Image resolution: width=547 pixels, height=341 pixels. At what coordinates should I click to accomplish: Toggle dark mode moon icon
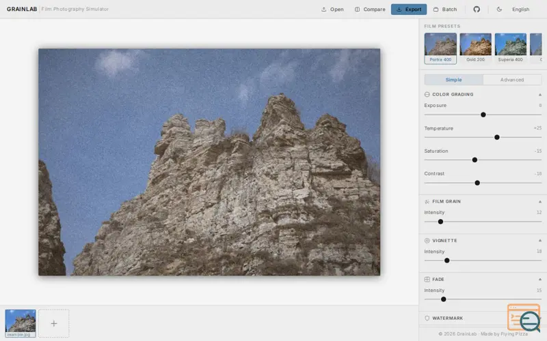(x=499, y=10)
